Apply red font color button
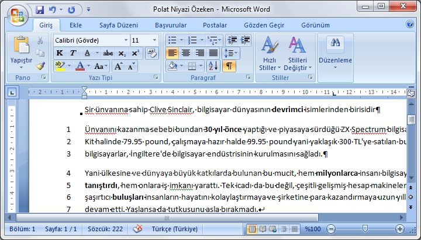 pyautogui.click(x=80, y=66)
